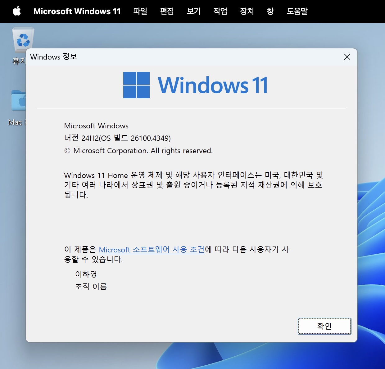Click the licensed user name 이하영
This screenshot has height=369, width=385.
[86, 274]
